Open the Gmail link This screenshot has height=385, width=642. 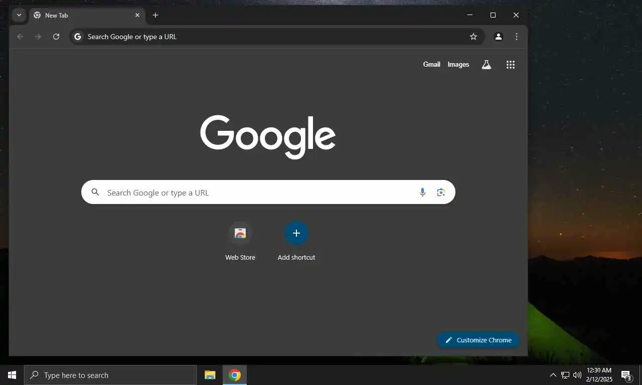tap(432, 65)
